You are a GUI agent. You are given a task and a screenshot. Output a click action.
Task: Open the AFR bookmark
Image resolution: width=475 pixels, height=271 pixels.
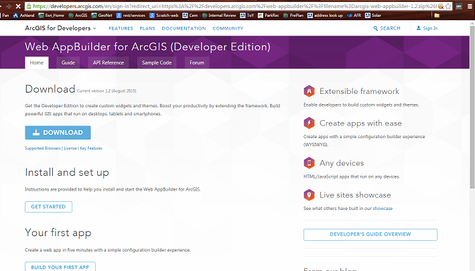point(354,15)
